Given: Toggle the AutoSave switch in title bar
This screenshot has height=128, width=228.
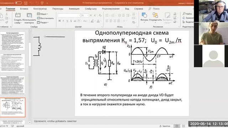Looking at the screenshot, I should [18, 3].
